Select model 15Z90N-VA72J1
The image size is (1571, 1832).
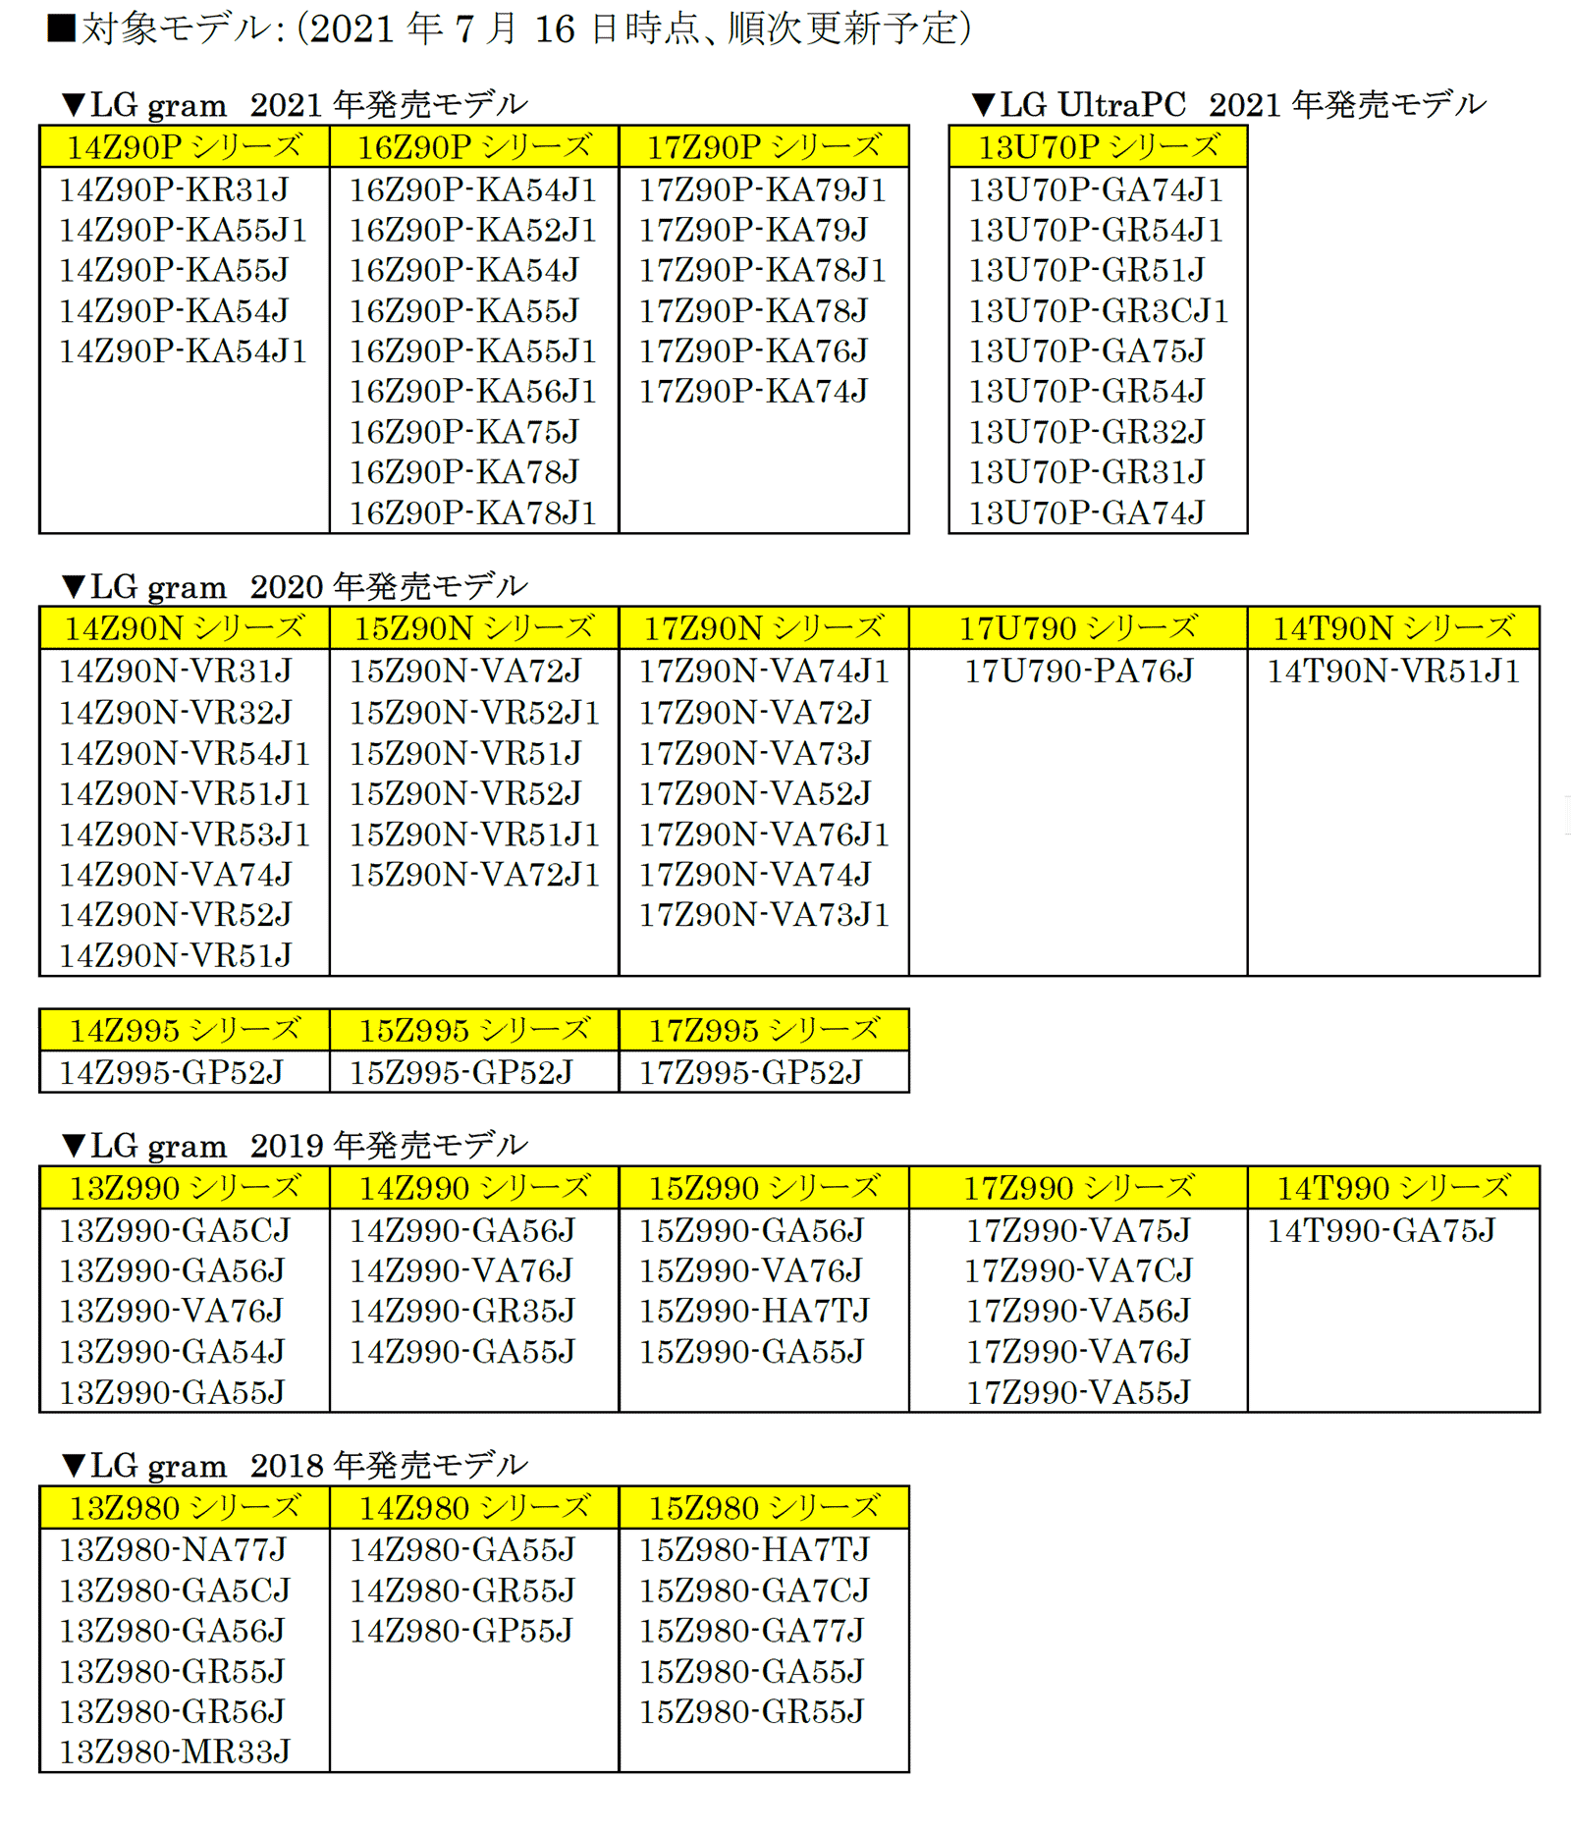473,874
